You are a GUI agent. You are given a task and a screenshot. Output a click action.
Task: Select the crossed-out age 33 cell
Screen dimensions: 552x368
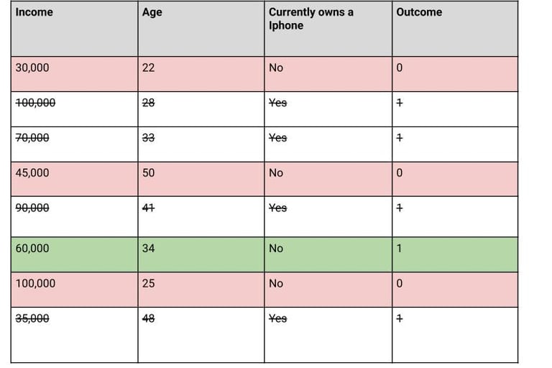pos(149,137)
